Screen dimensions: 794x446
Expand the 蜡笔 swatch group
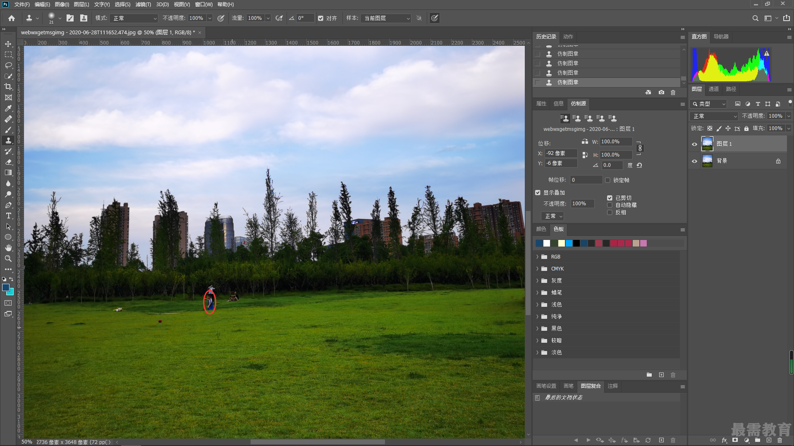pos(538,293)
